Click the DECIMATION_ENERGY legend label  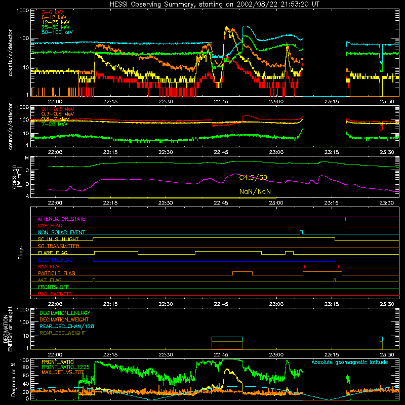point(65,313)
